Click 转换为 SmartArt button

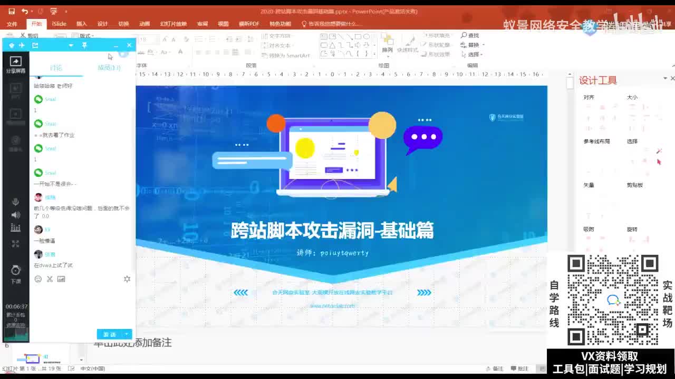click(286, 55)
